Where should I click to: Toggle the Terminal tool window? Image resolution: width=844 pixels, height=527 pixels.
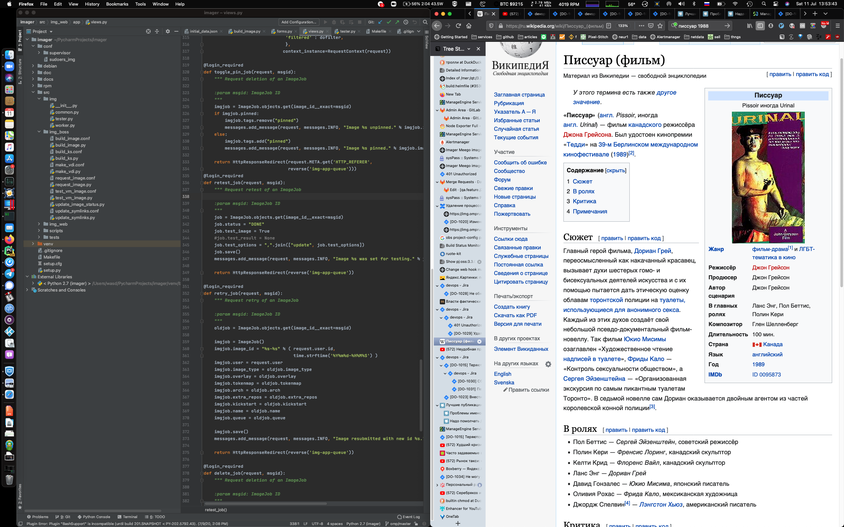(127, 517)
